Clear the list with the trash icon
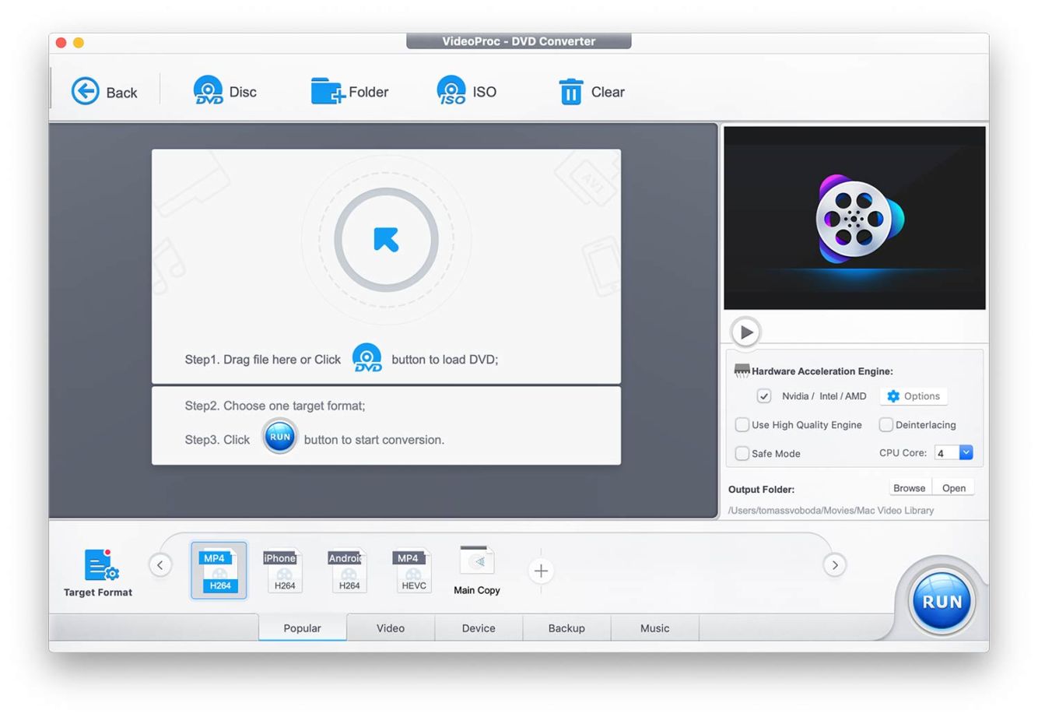The image size is (1038, 717). click(570, 92)
